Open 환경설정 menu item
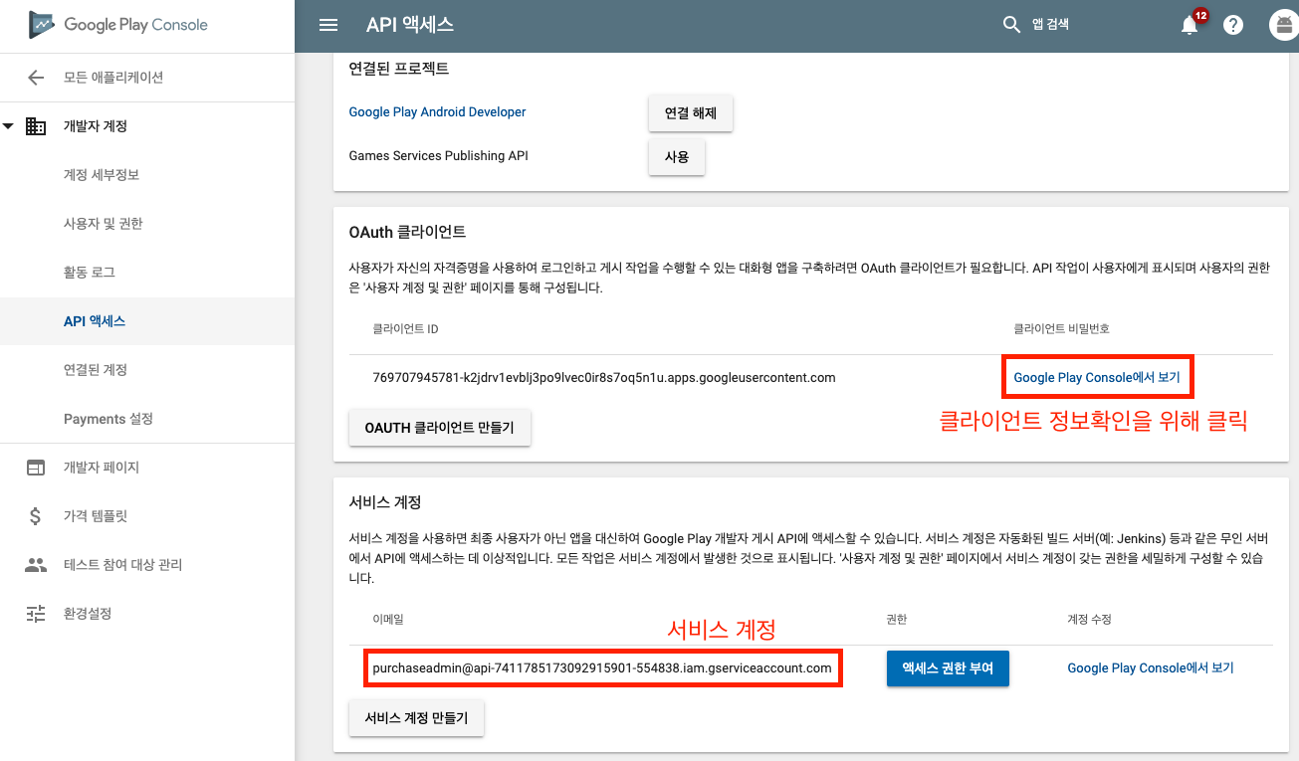This screenshot has height=761, width=1299. coord(88,614)
